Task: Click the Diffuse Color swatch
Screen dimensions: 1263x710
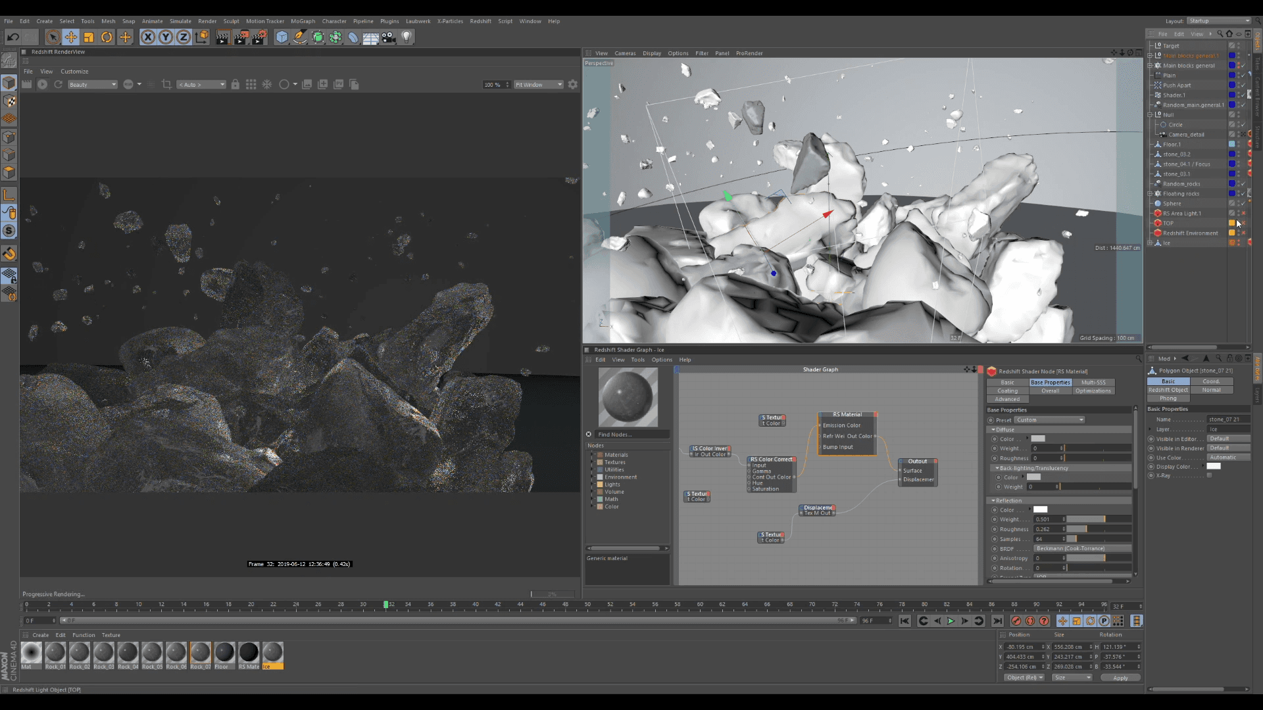Action: (x=1038, y=438)
